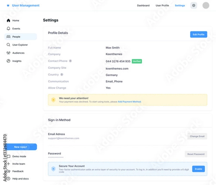This screenshot has width=216, height=185.
Task: Click the name Max Smith
Action: pos(113,48)
